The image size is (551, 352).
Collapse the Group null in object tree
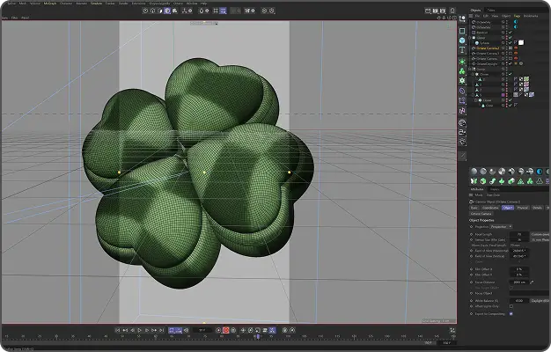(471, 69)
